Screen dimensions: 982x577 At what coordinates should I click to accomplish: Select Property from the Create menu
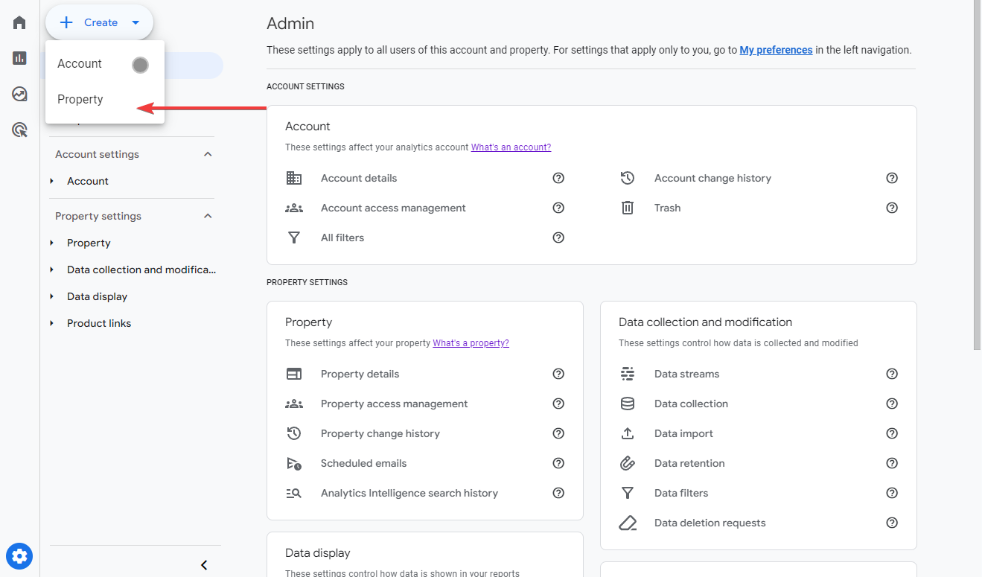80,99
